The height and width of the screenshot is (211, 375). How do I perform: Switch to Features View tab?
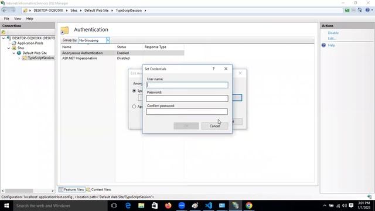tap(71, 189)
